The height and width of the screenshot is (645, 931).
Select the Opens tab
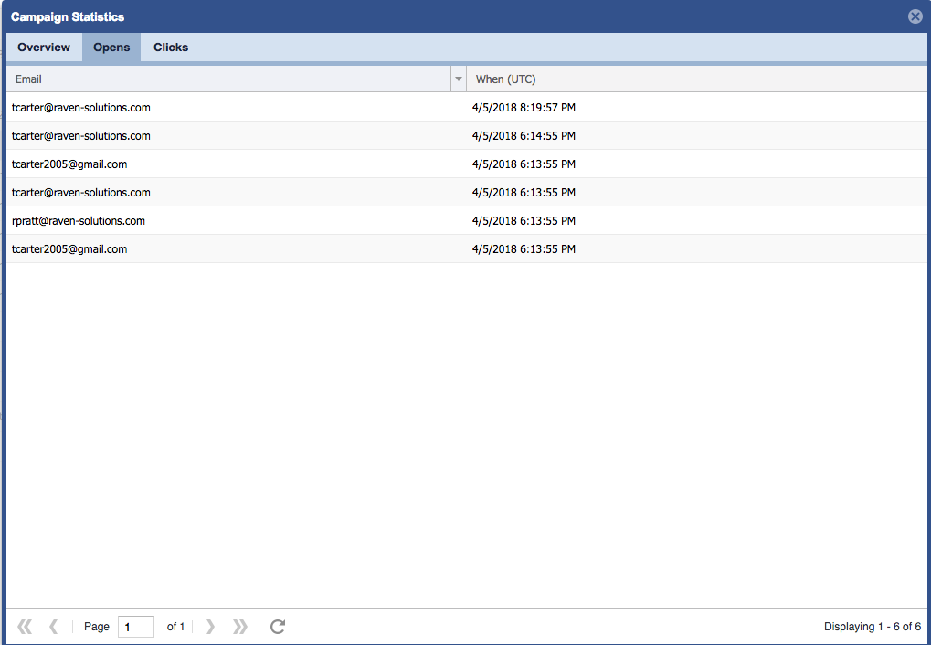point(111,48)
